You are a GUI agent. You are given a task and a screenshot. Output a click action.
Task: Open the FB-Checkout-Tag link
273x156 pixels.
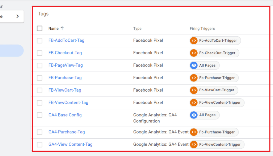tap(65, 53)
